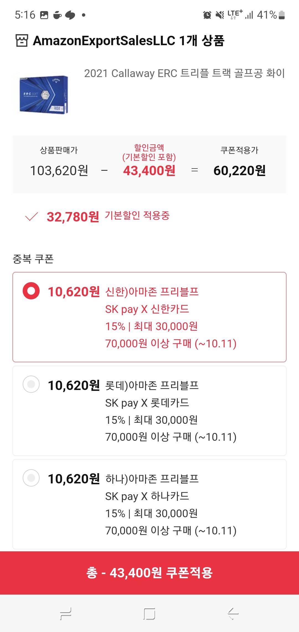Tap the 2021 Callaway ERC product title
The height and width of the screenshot is (632, 299).
click(184, 73)
